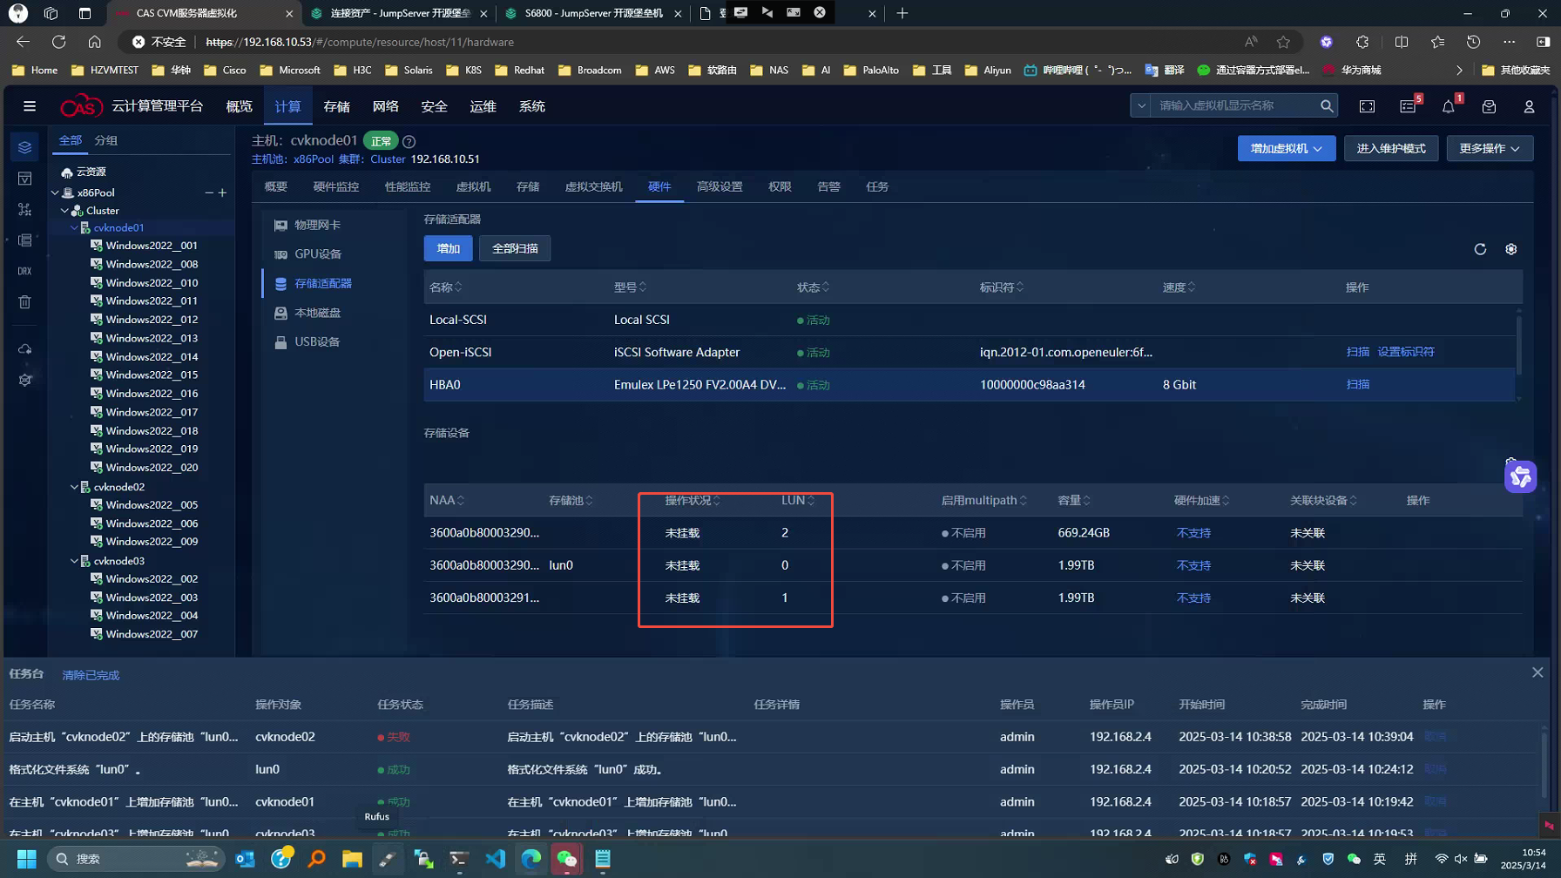
Task: Open the user account icon
Action: (1528, 106)
